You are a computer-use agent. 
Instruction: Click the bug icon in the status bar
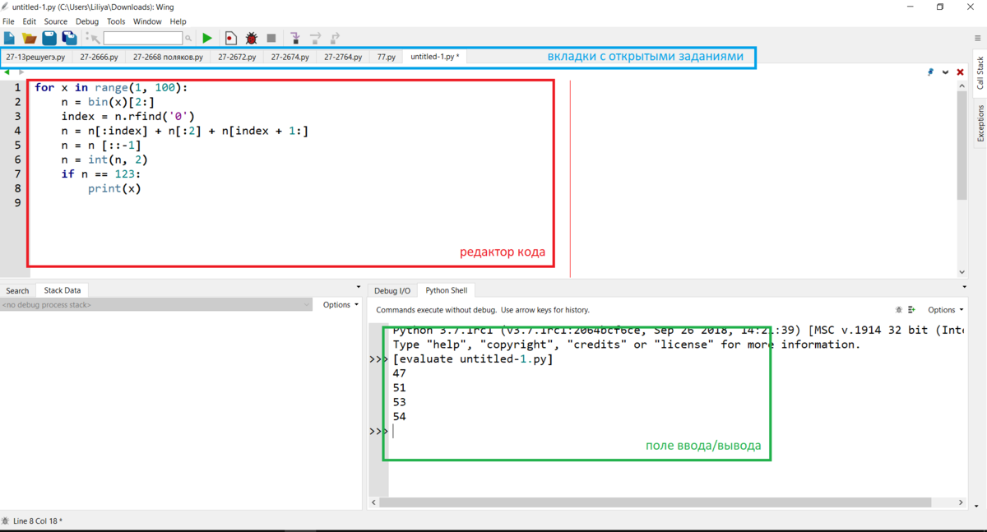[x=6, y=521]
